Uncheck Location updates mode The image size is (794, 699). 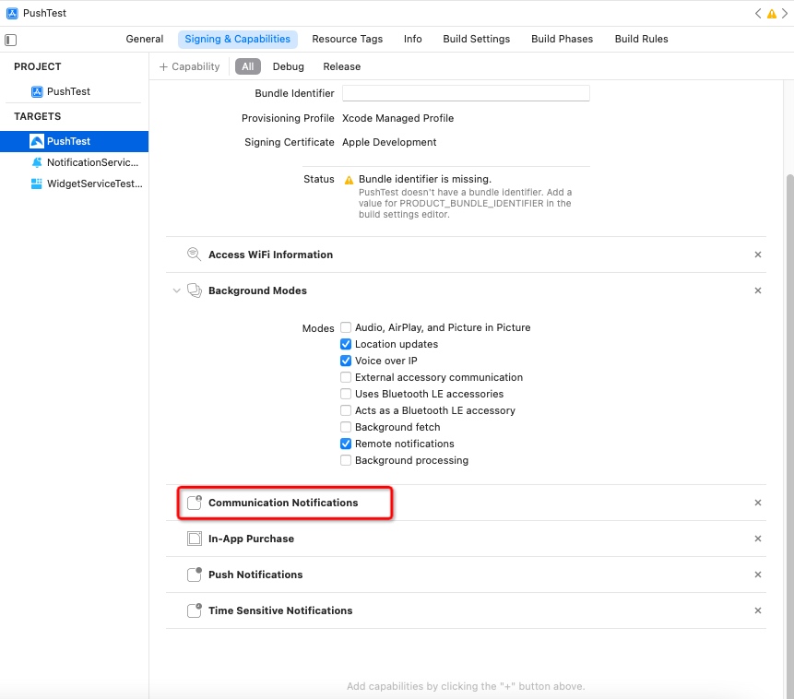tap(346, 344)
